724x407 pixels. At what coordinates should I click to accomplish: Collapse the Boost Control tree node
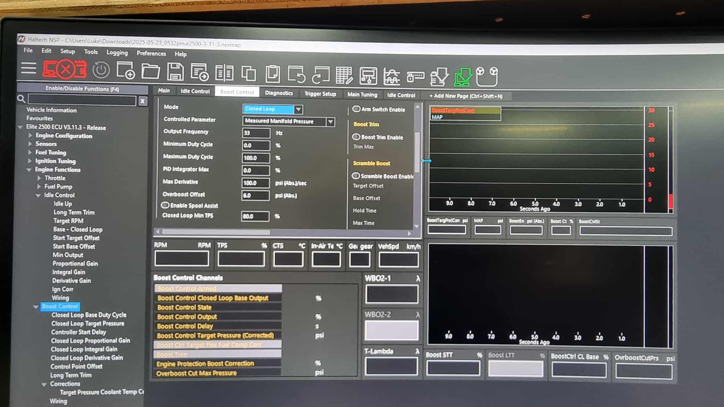tap(36, 307)
